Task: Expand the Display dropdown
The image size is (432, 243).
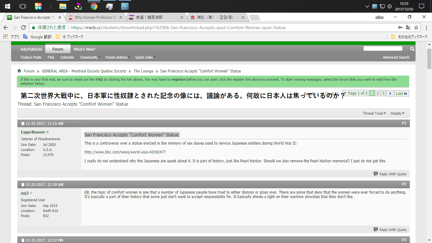Action: coord(397,113)
